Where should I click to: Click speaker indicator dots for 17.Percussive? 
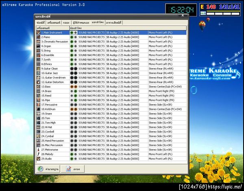(74, 105)
